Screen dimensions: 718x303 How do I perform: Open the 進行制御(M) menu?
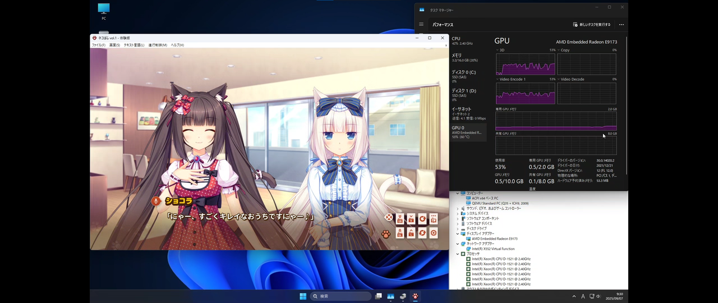(x=158, y=45)
